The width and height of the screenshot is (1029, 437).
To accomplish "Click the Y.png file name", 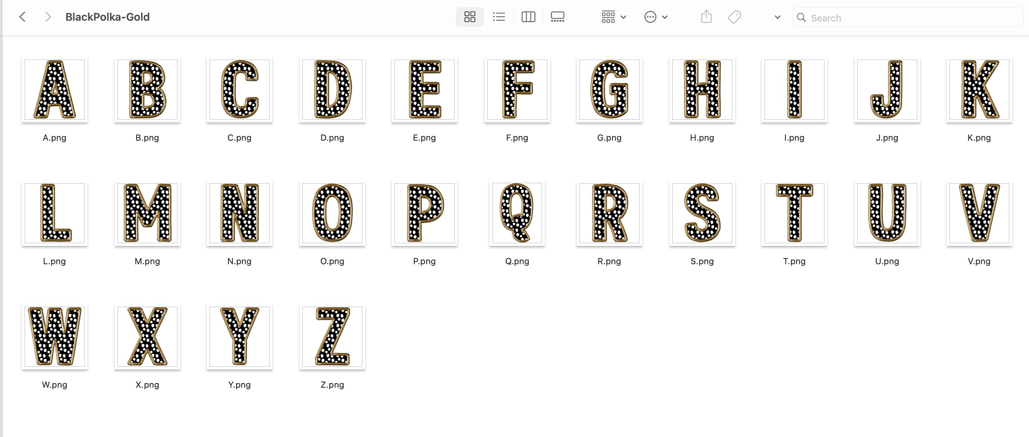I will tap(240, 385).
